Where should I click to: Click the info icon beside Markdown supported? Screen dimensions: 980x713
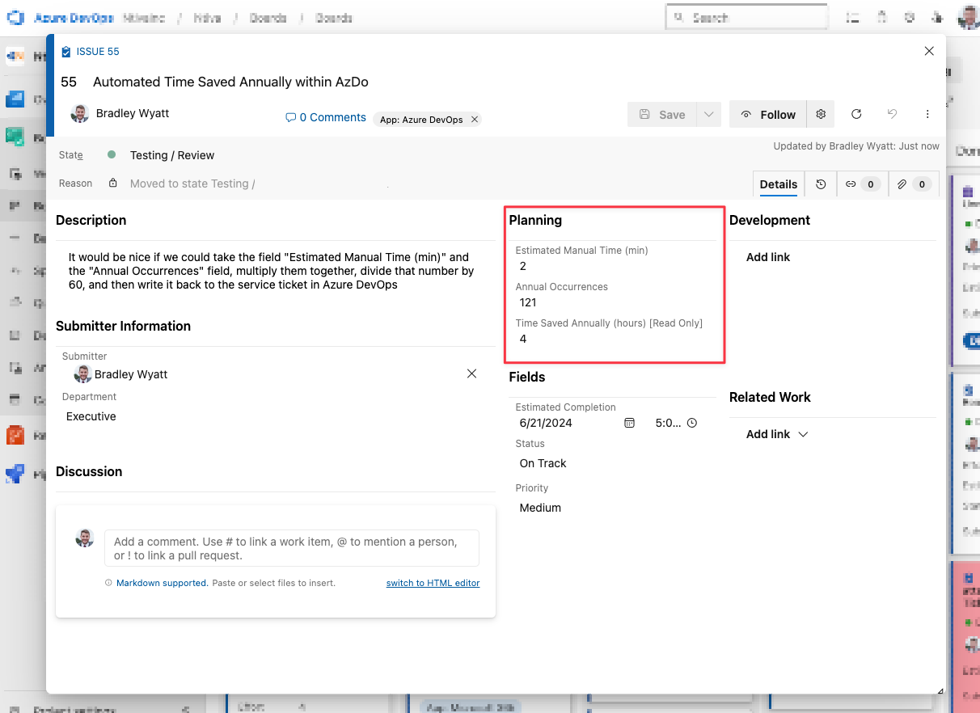(x=108, y=583)
